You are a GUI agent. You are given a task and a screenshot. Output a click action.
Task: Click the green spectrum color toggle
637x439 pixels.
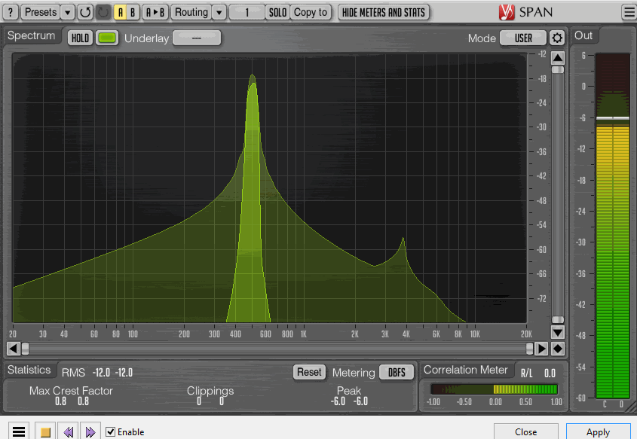pyautogui.click(x=107, y=38)
